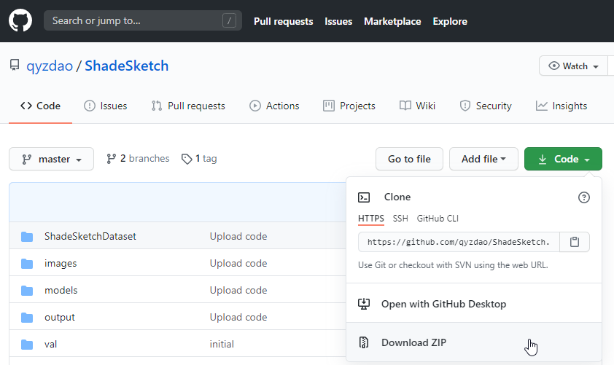Image resolution: width=614 pixels, height=365 pixels.
Task: Choose Download ZIP
Action: click(474, 342)
